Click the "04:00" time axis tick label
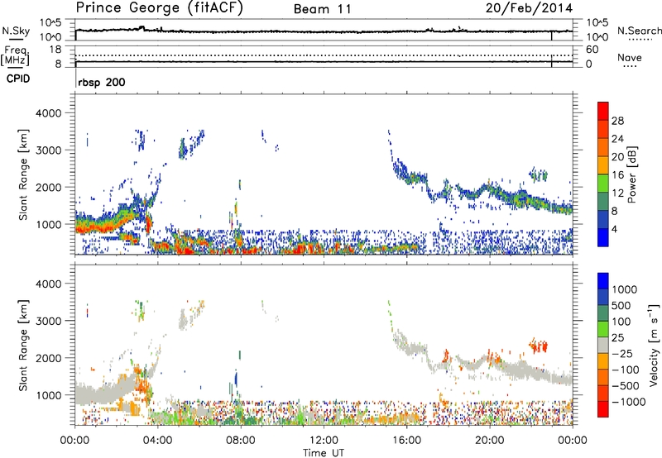 [x=157, y=441]
